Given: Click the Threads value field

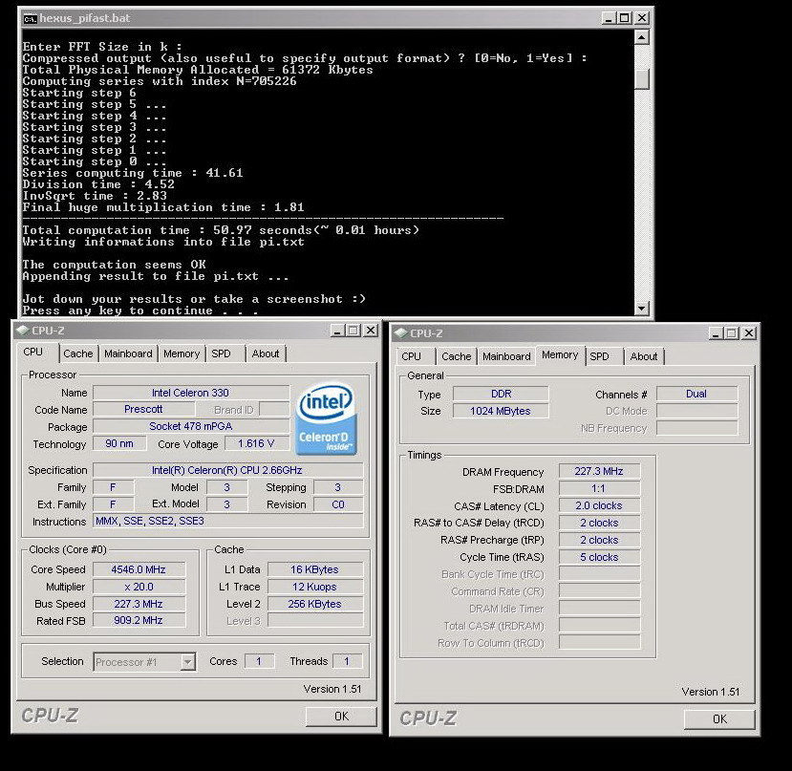Looking at the screenshot, I should click(x=347, y=661).
